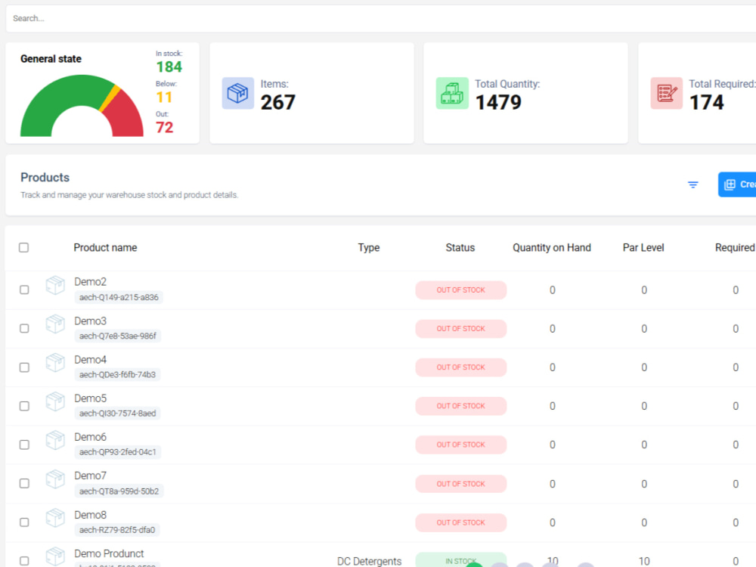Viewport: 756px width, 567px height.
Task: Click SKU tag aech-QP93-2fed-04c1
Action: [x=118, y=452]
